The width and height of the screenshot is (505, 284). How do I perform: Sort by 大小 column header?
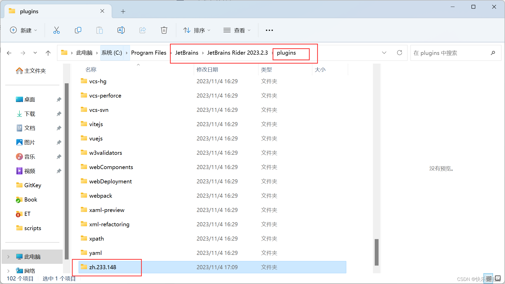tap(320, 69)
